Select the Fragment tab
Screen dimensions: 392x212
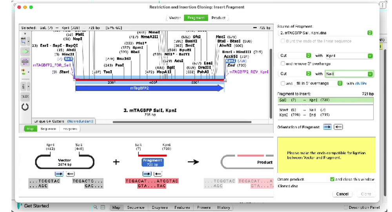click(196, 18)
